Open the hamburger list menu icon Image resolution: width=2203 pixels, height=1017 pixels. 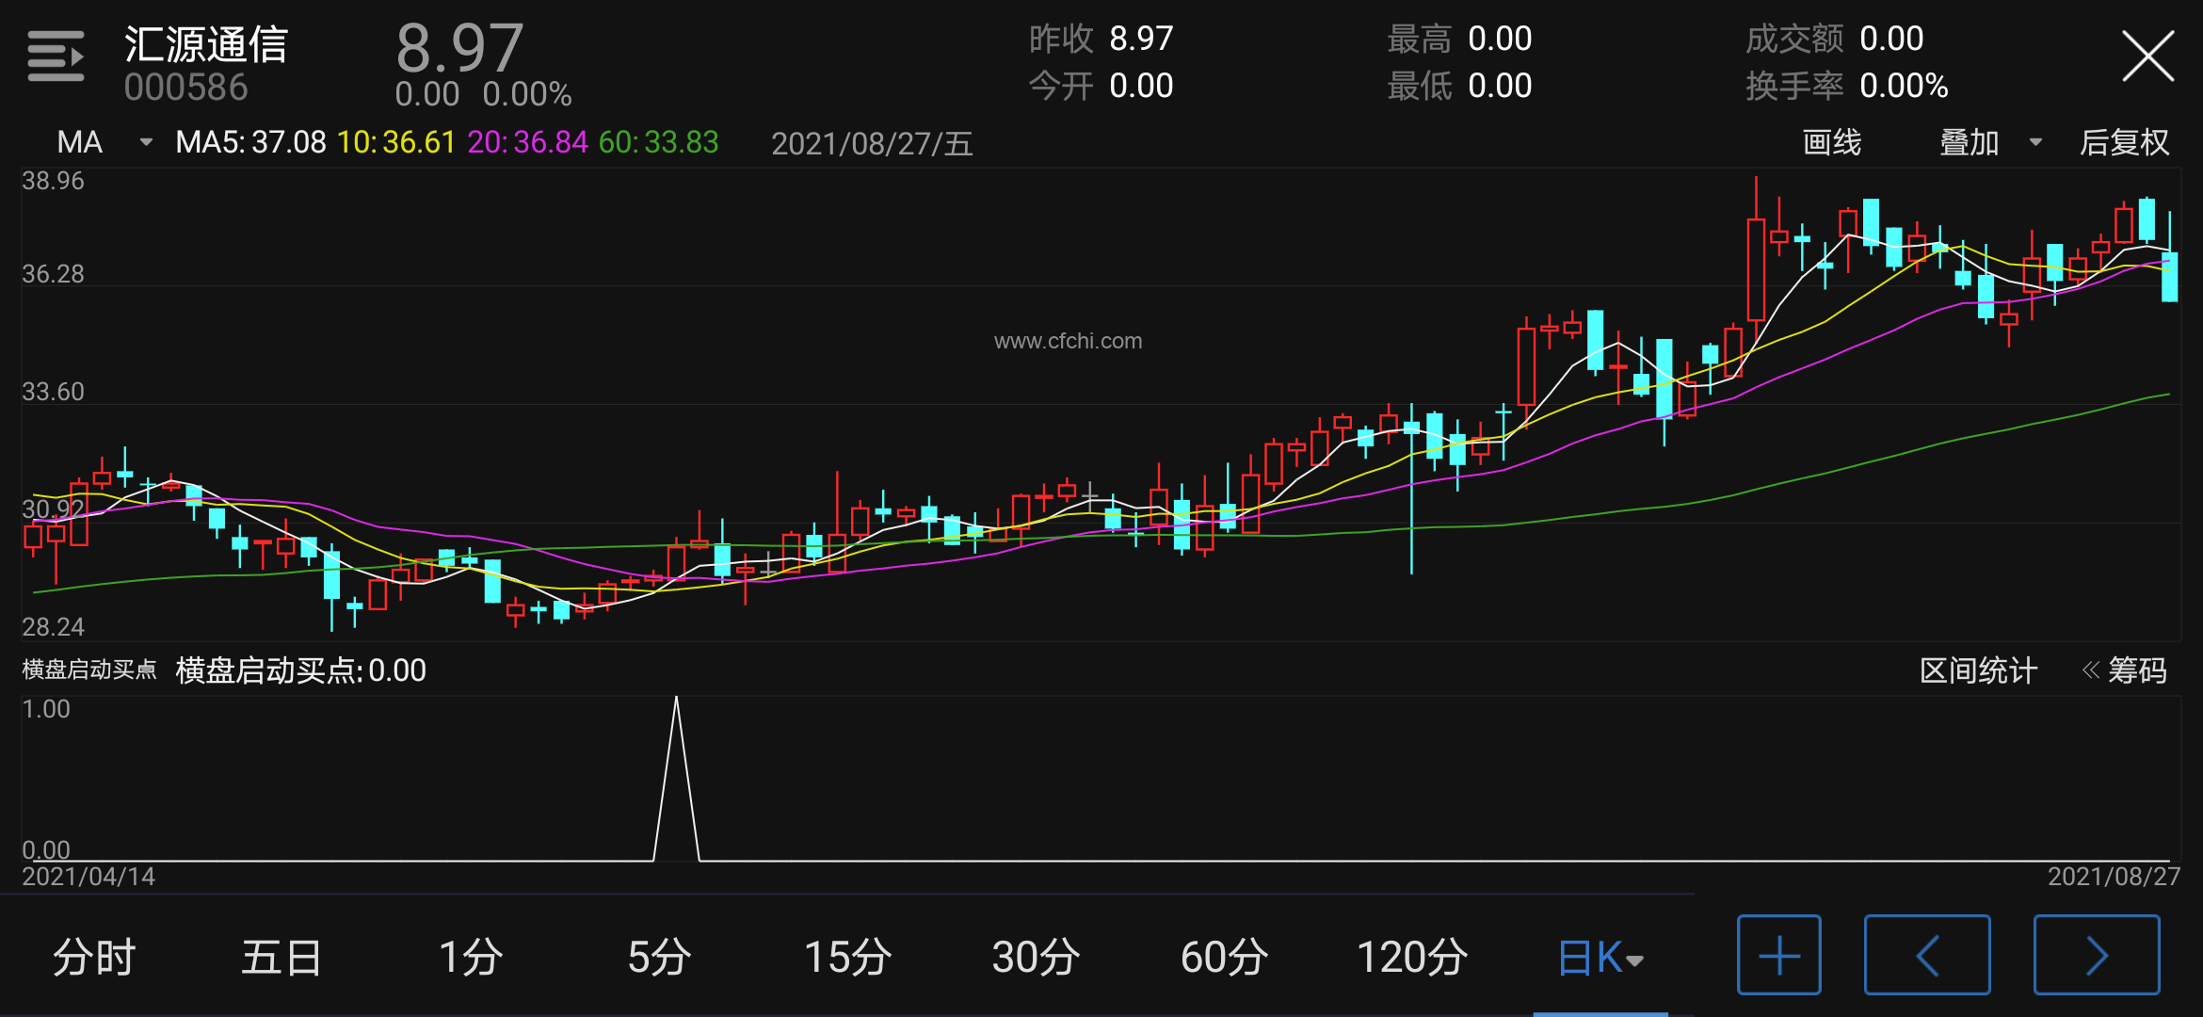(56, 56)
